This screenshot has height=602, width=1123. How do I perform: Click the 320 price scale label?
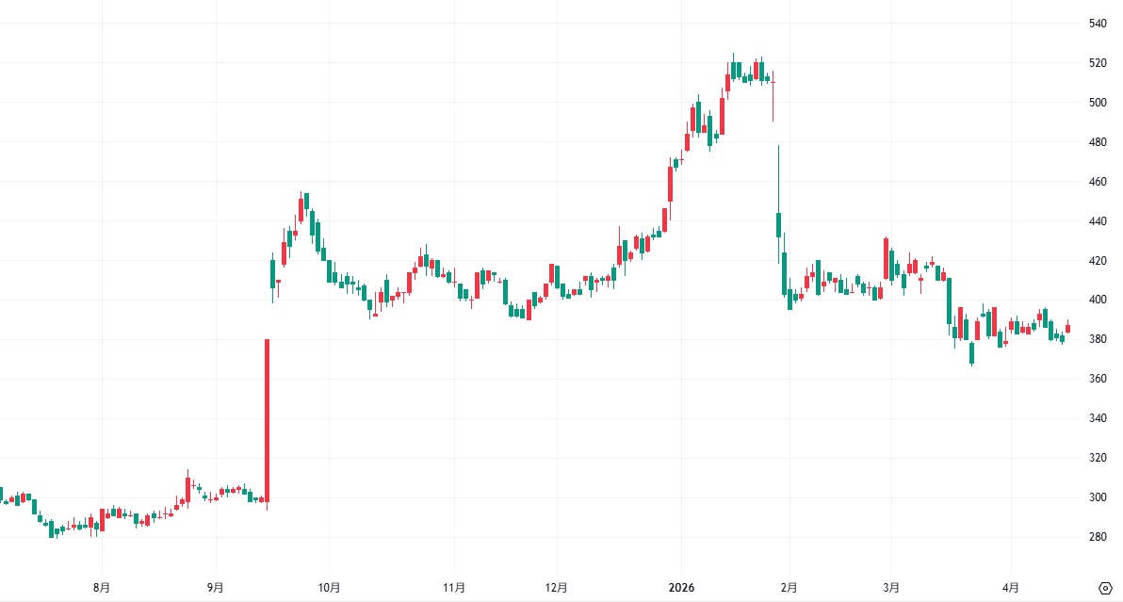coord(1097,458)
